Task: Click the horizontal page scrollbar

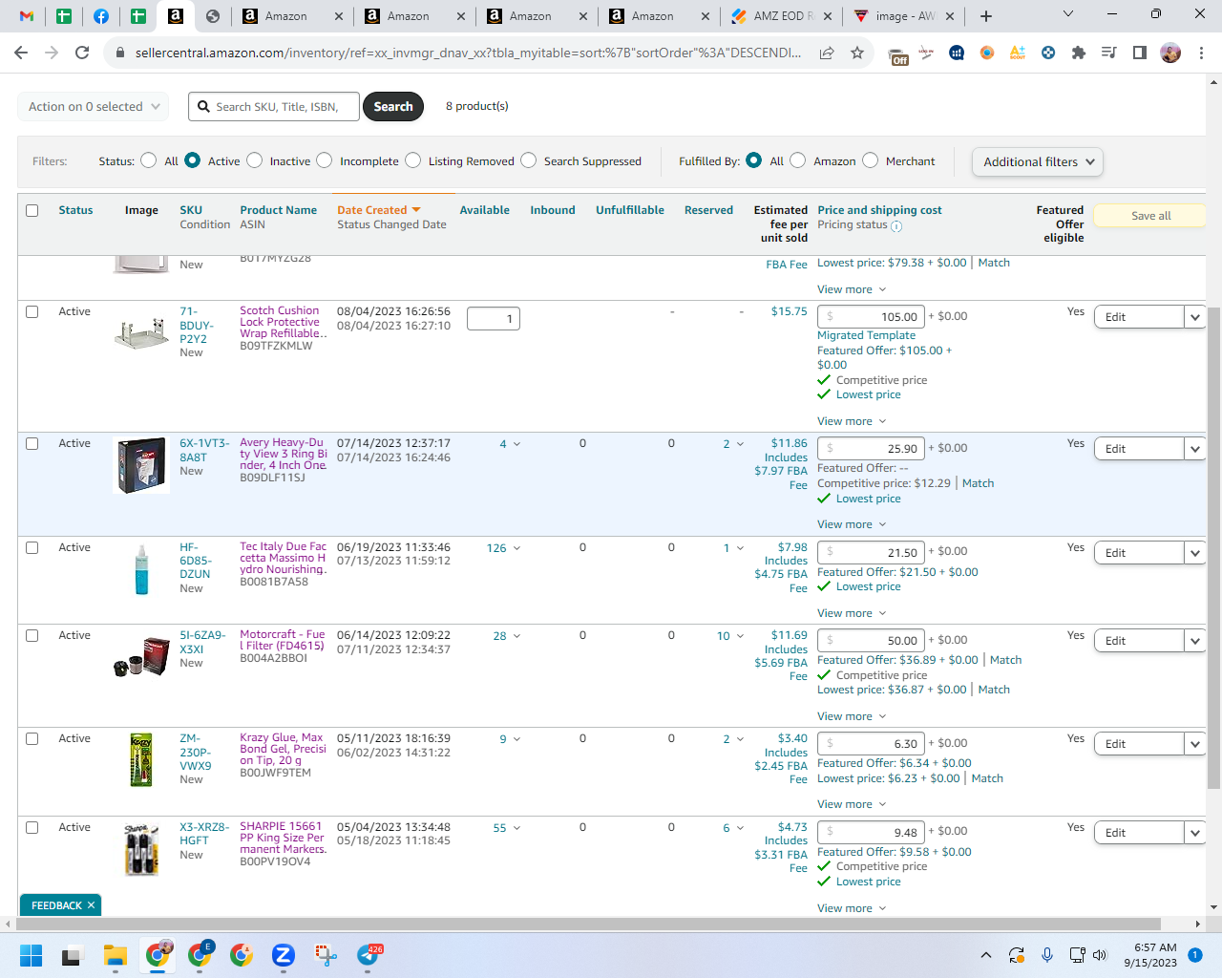Action: tap(589, 924)
